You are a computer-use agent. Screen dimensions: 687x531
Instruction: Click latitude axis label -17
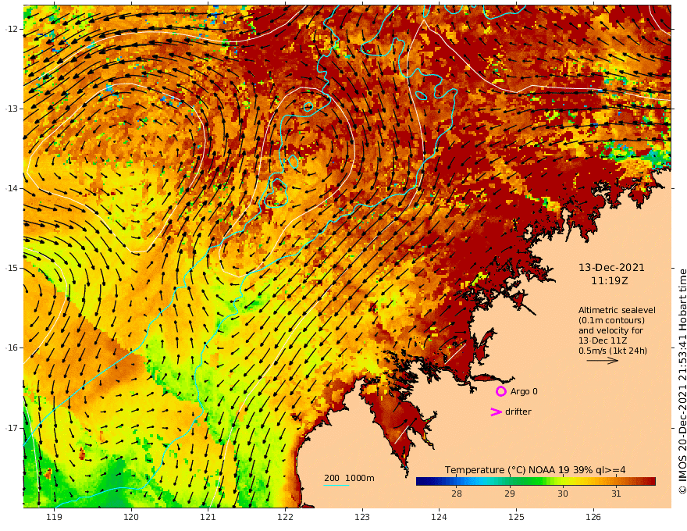point(12,428)
